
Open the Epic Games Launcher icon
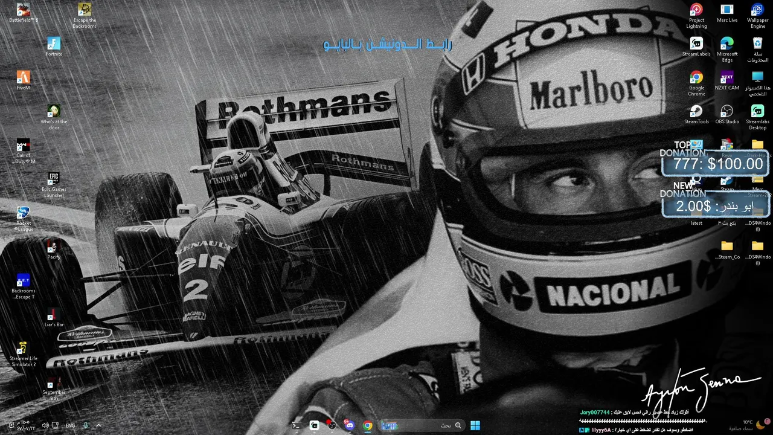[x=54, y=185]
